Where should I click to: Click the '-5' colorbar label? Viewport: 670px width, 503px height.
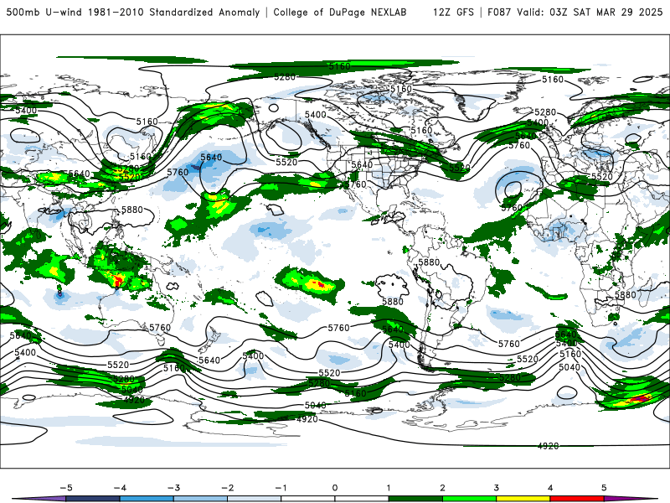pyautogui.click(x=66, y=488)
